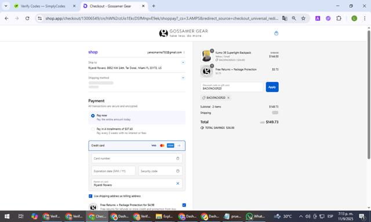Open the green profile avatar
The height and width of the screenshot is (222, 371).
pos(354,18)
